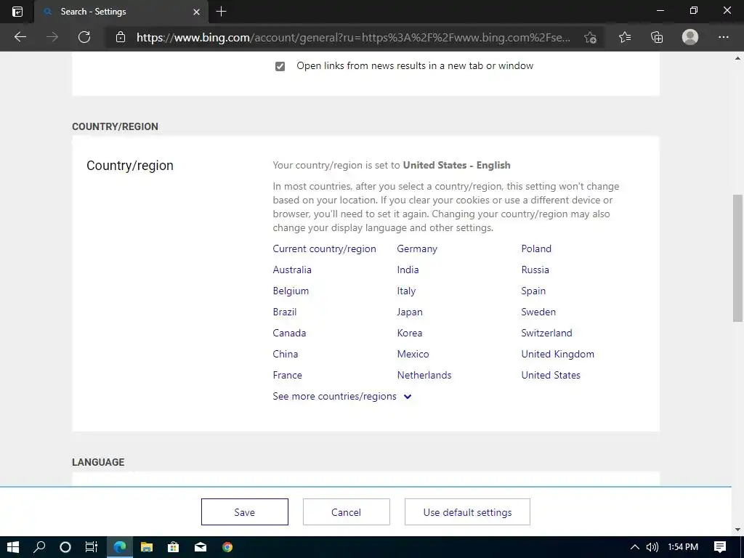Click the Microsoft Edge taskbar icon
744x558 pixels.
pyautogui.click(x=120, y=547)
